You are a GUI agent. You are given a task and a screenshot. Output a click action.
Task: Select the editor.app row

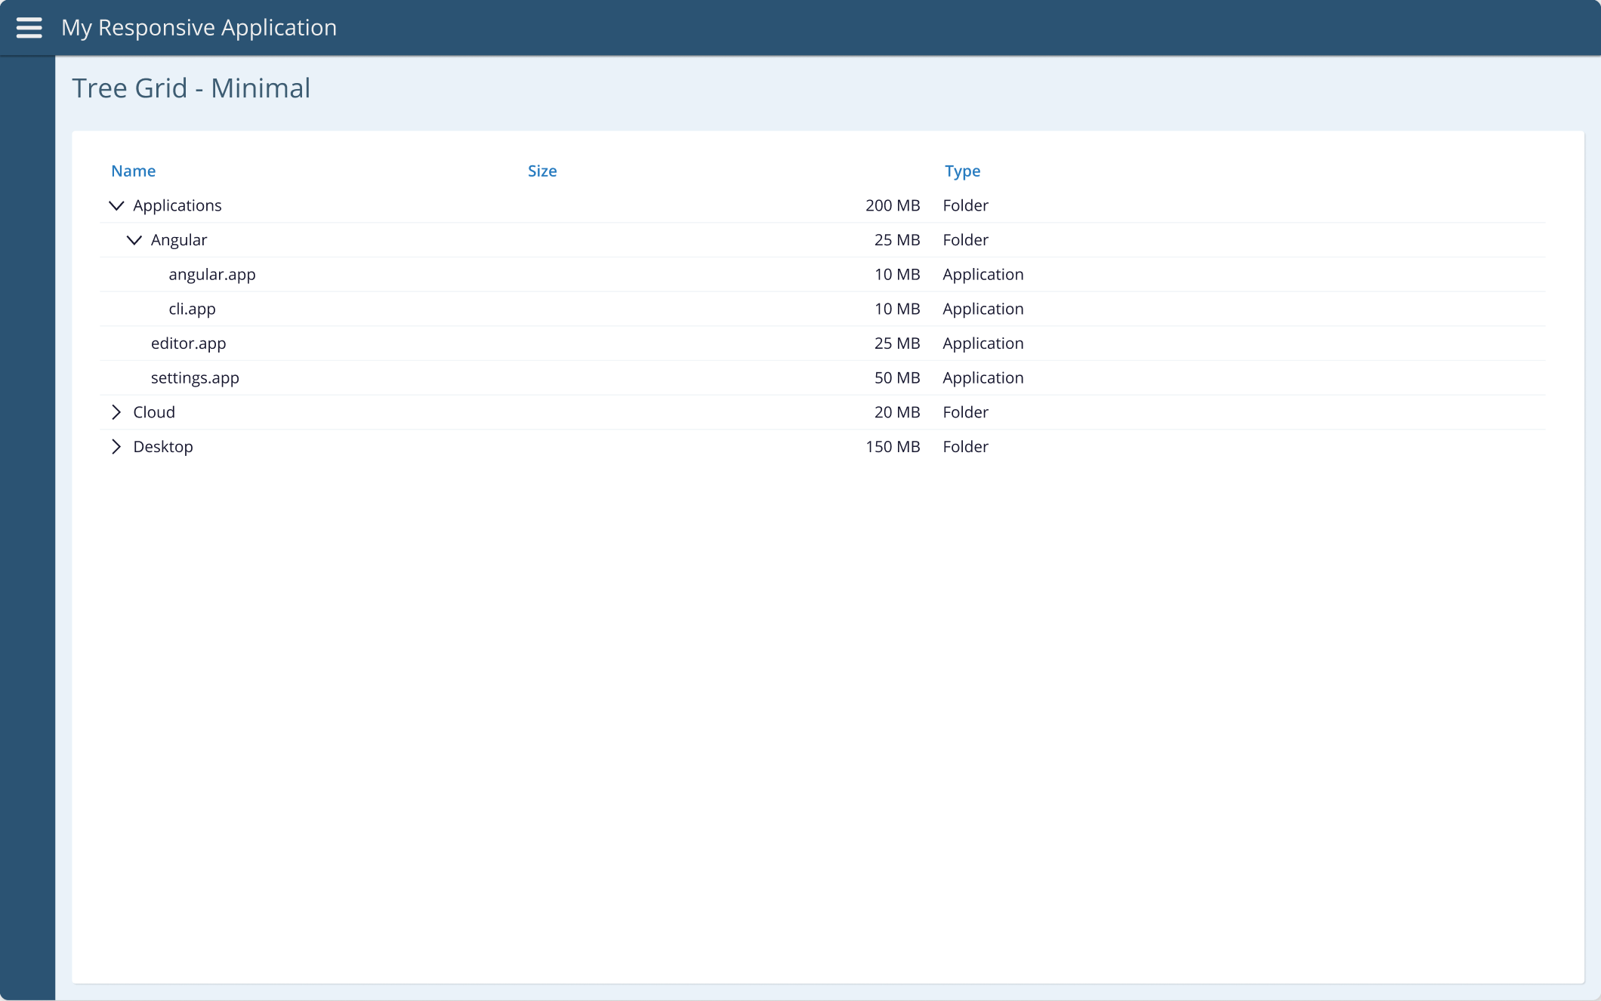pyautogui.click(x=188, y=343)
